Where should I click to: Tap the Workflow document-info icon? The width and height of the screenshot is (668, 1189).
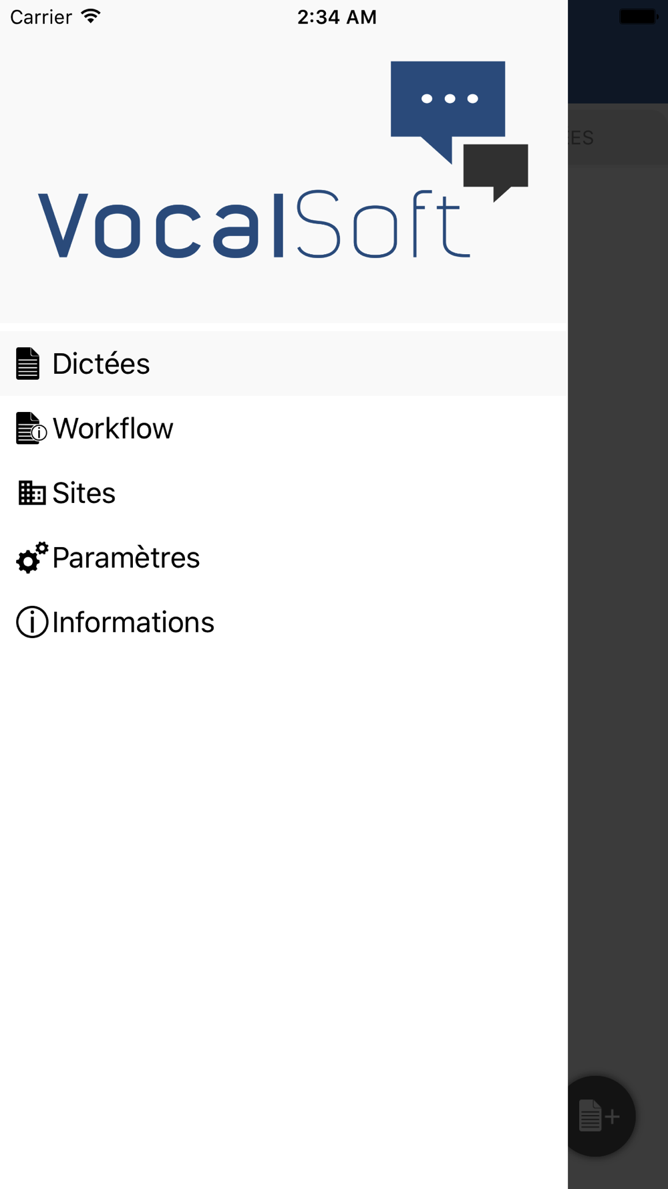pos(30,429)
